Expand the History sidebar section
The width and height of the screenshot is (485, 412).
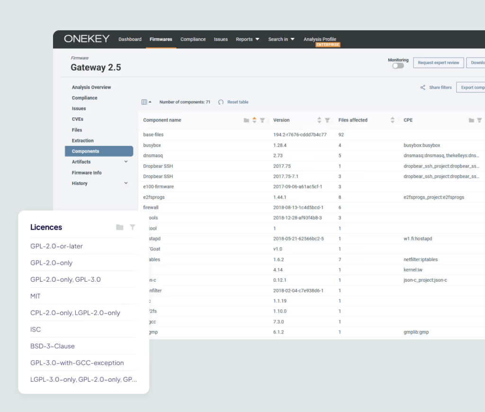pyautogui.click(x=126, y=183)
